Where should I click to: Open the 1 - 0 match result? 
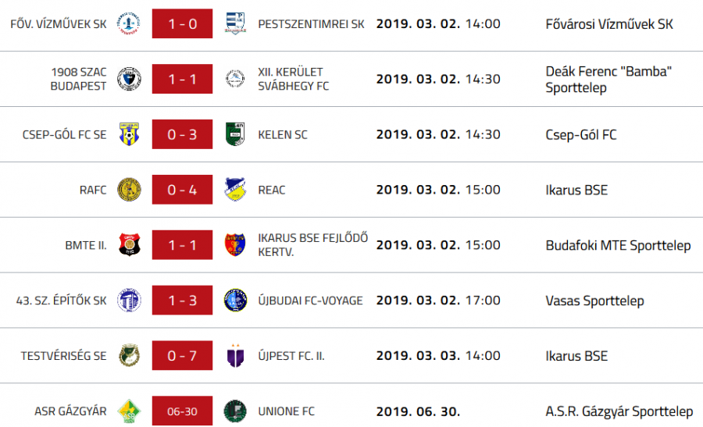click(x=182, y=24)
